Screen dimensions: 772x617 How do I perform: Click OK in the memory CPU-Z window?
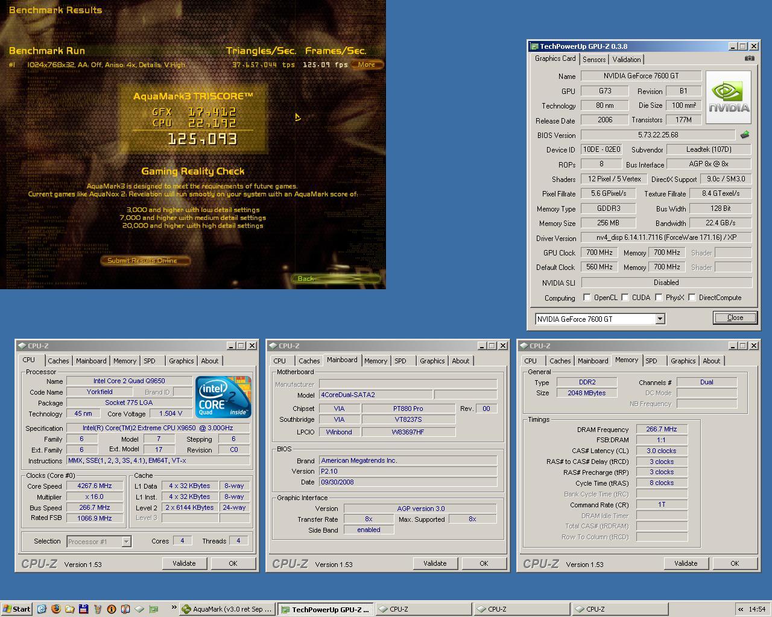point(735,563)
